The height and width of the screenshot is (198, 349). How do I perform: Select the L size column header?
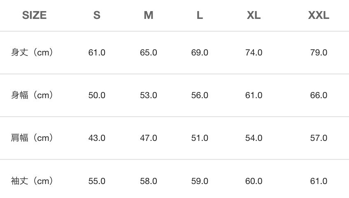coord(200,16)
